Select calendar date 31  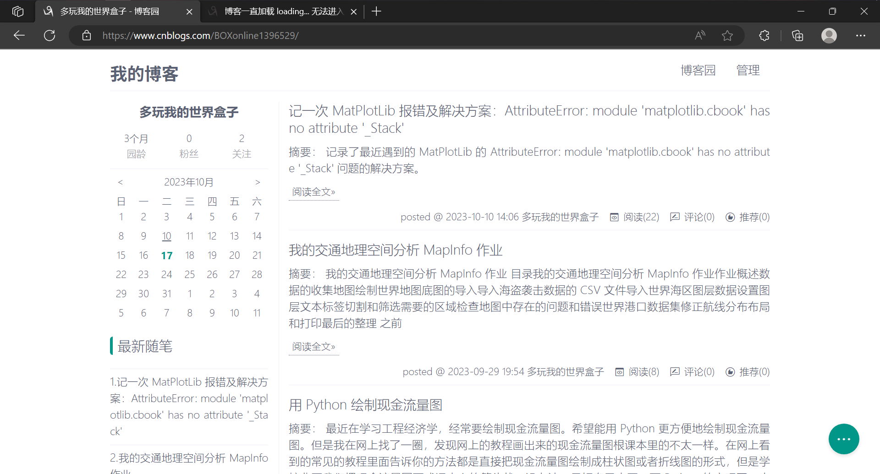tap(166, 294)
